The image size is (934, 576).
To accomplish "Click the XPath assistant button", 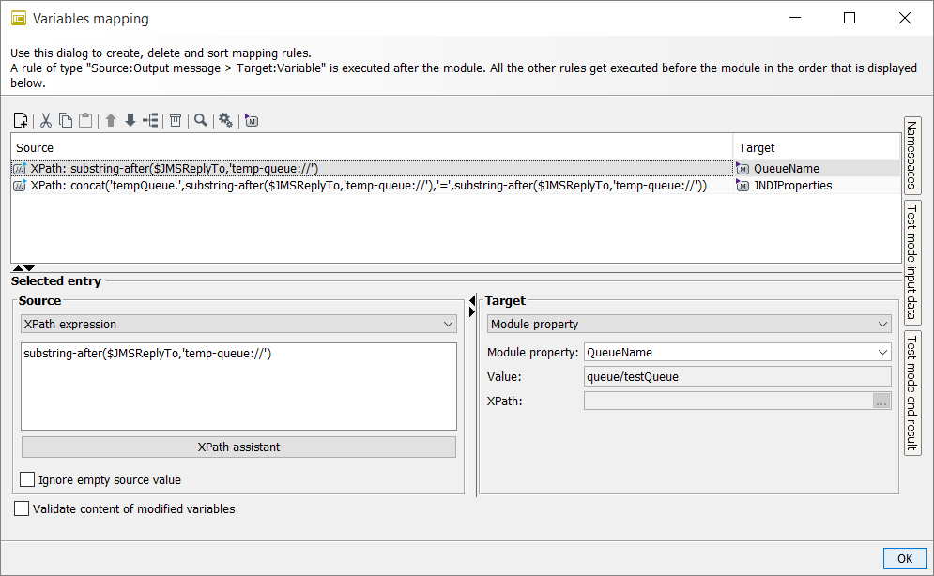I will tap(238, 447).
